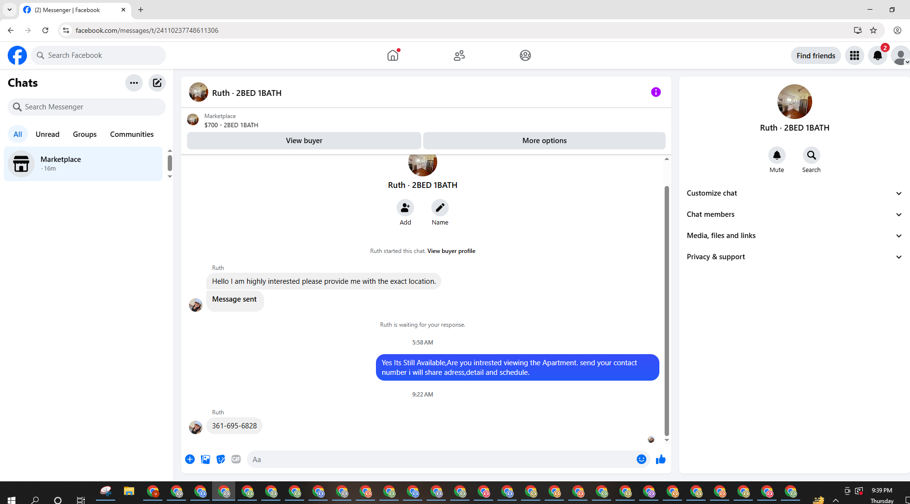
Task: Click the More options button
Action: pos(545,141)
